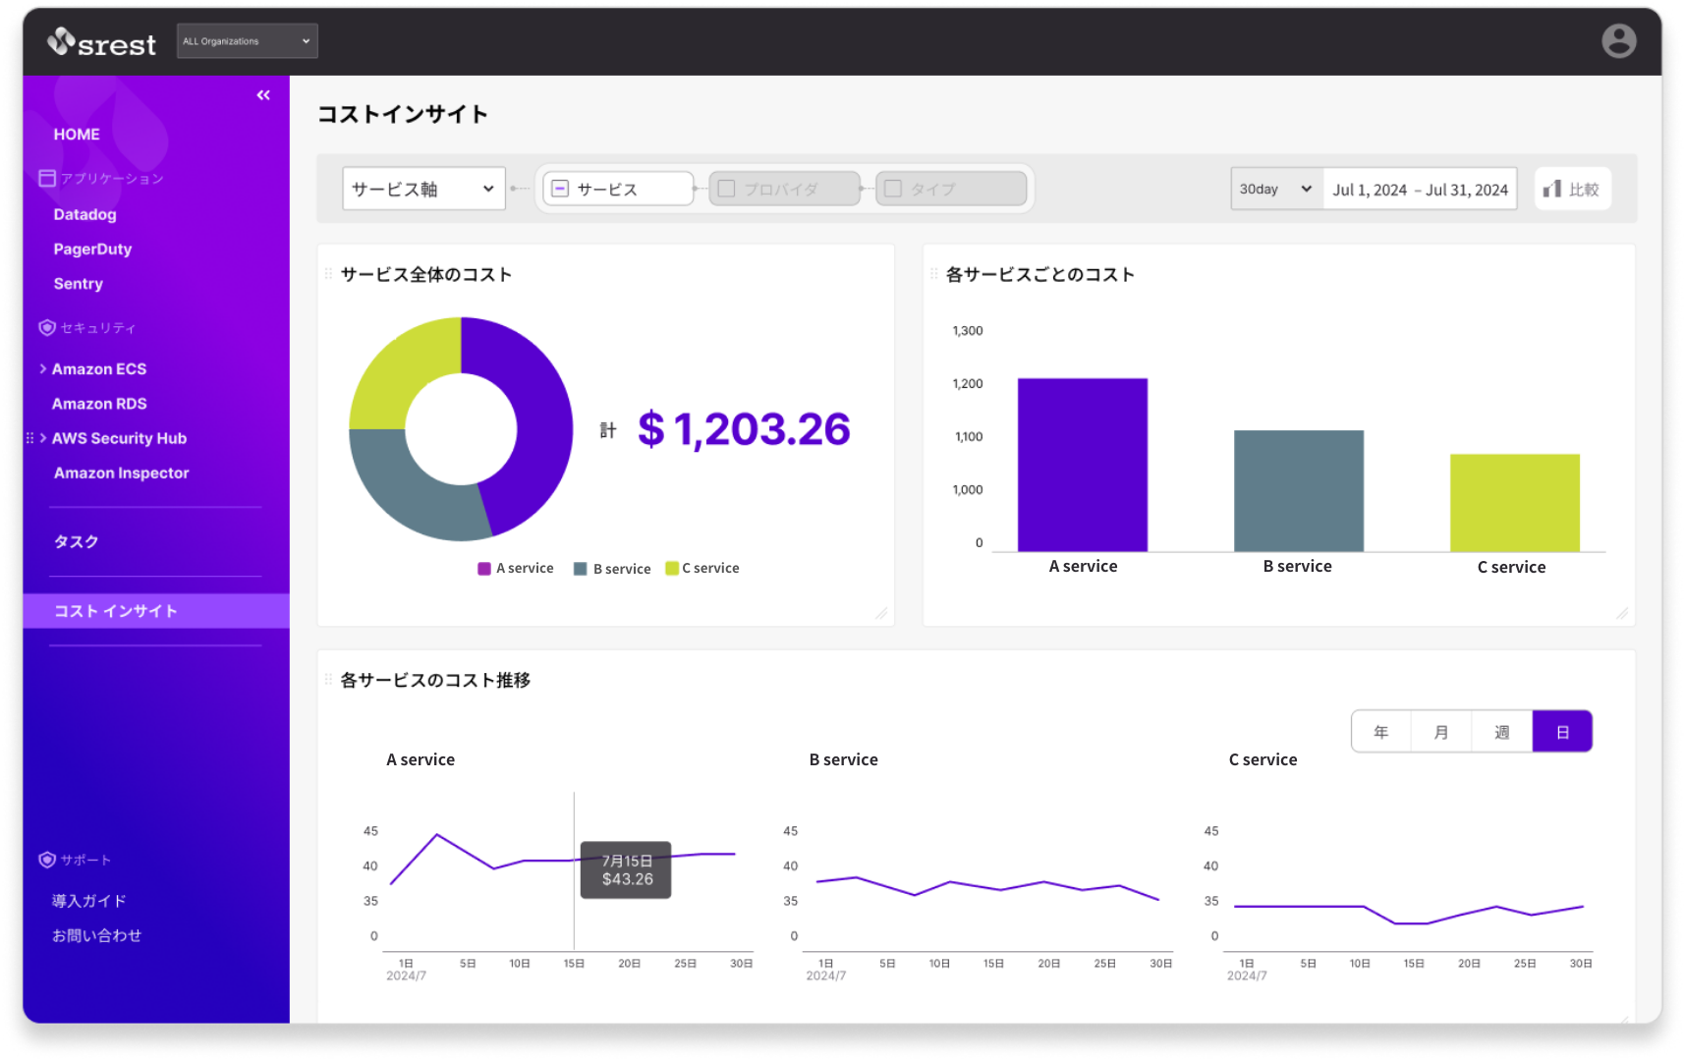Screen dimensions: 1684x1061
Task: Open the サービス軸 axis dropdown
Action: [x=423, y=189]
